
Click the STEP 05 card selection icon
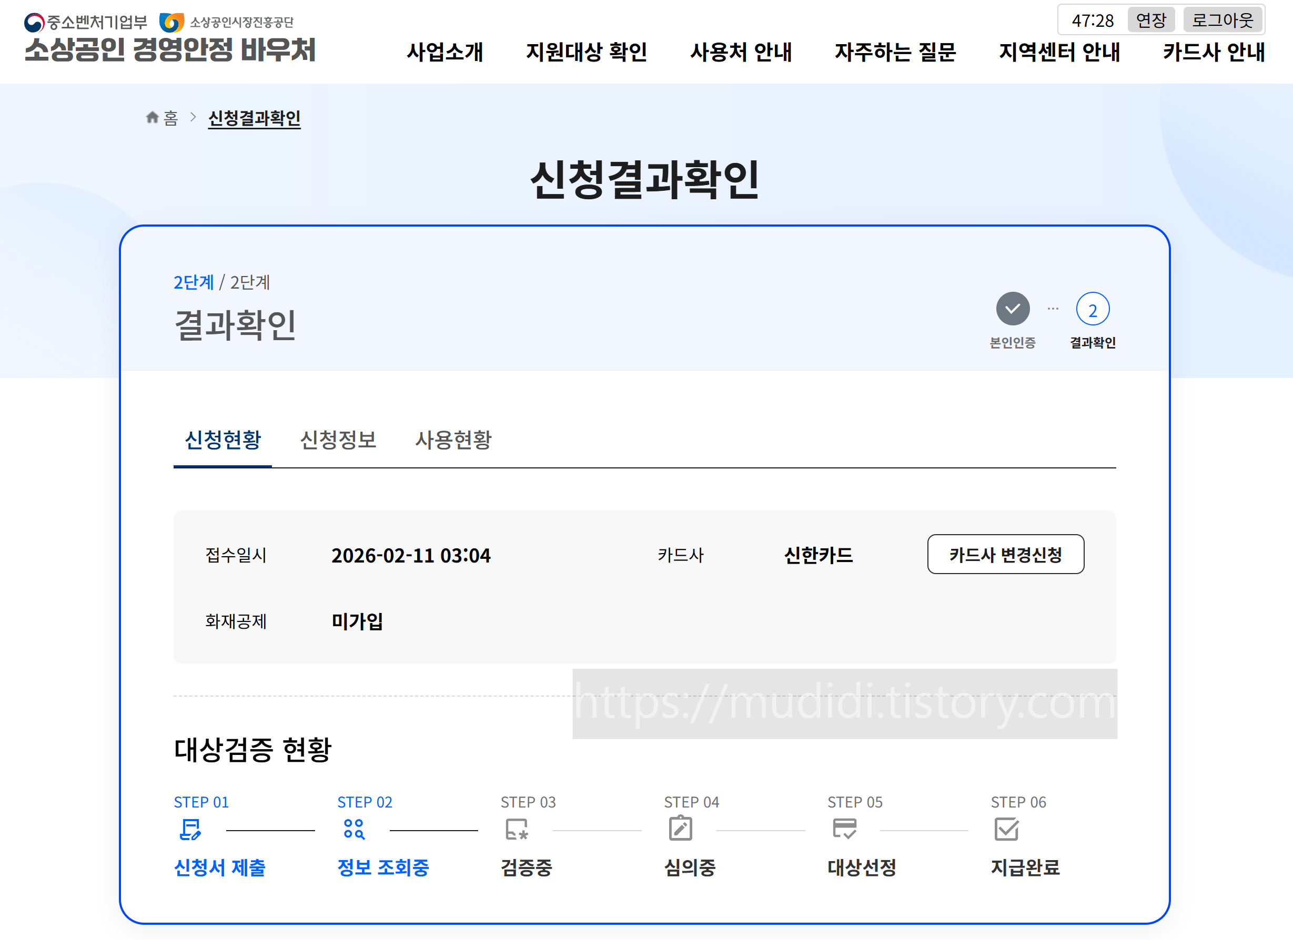844,830
